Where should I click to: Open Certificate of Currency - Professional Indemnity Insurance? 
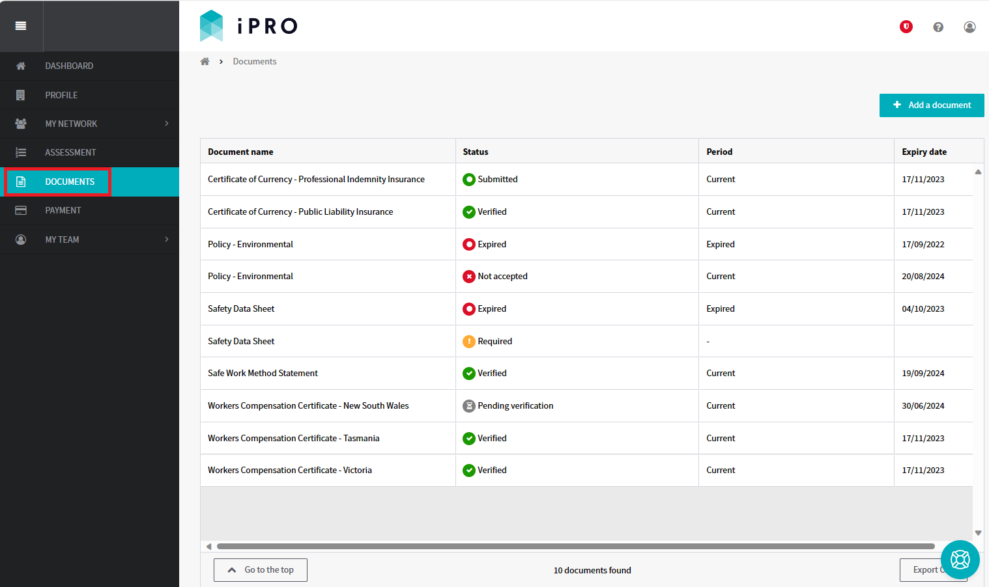(x=316, y=179)
